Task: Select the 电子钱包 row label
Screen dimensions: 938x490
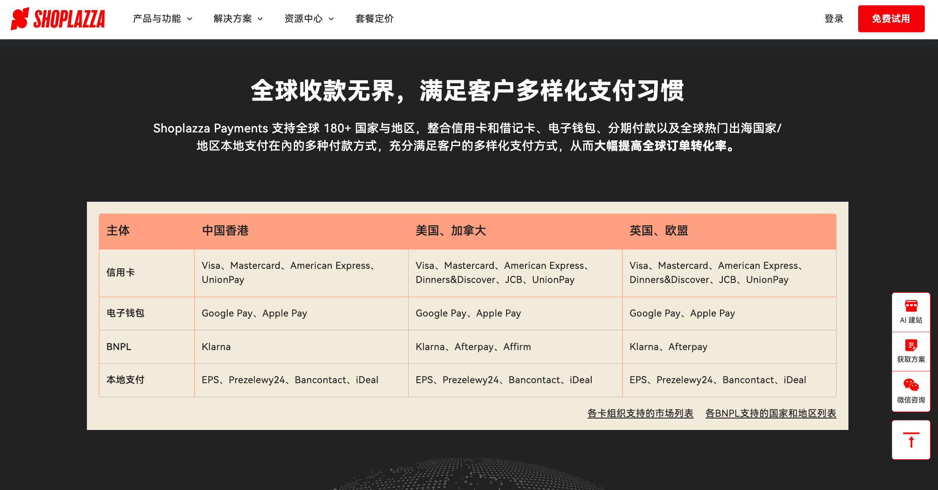Action: tap(125, 313)
